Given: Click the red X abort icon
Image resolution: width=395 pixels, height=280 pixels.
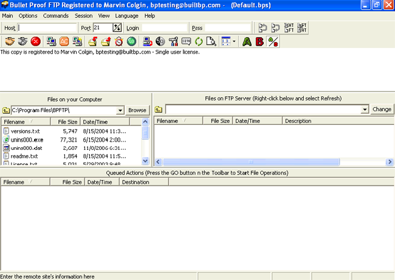Looking at the screenshot, I should (x=36, y=41).
